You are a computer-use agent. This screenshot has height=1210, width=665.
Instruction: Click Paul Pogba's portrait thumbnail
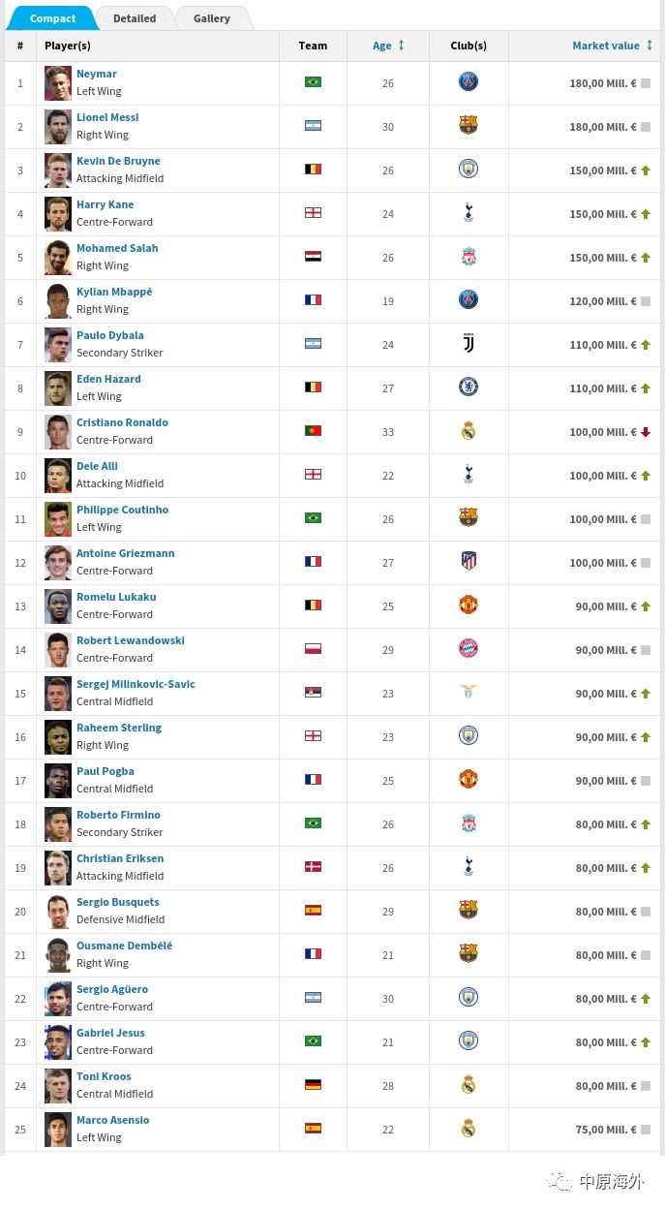tap(58, 780)
